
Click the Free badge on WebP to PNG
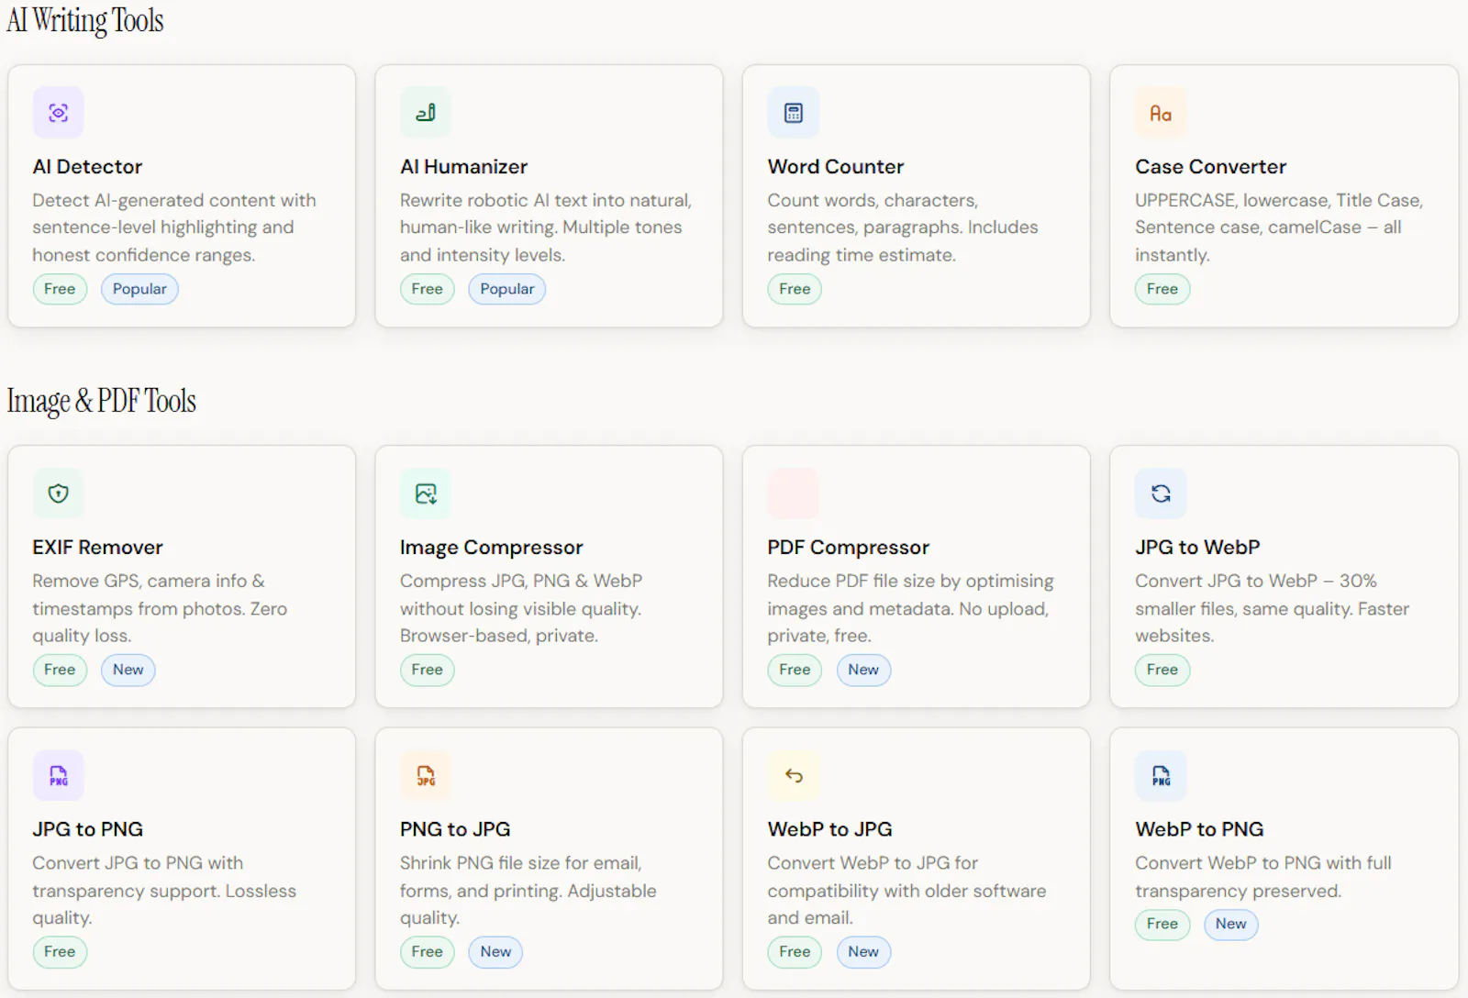click(x=1162, y=924)
